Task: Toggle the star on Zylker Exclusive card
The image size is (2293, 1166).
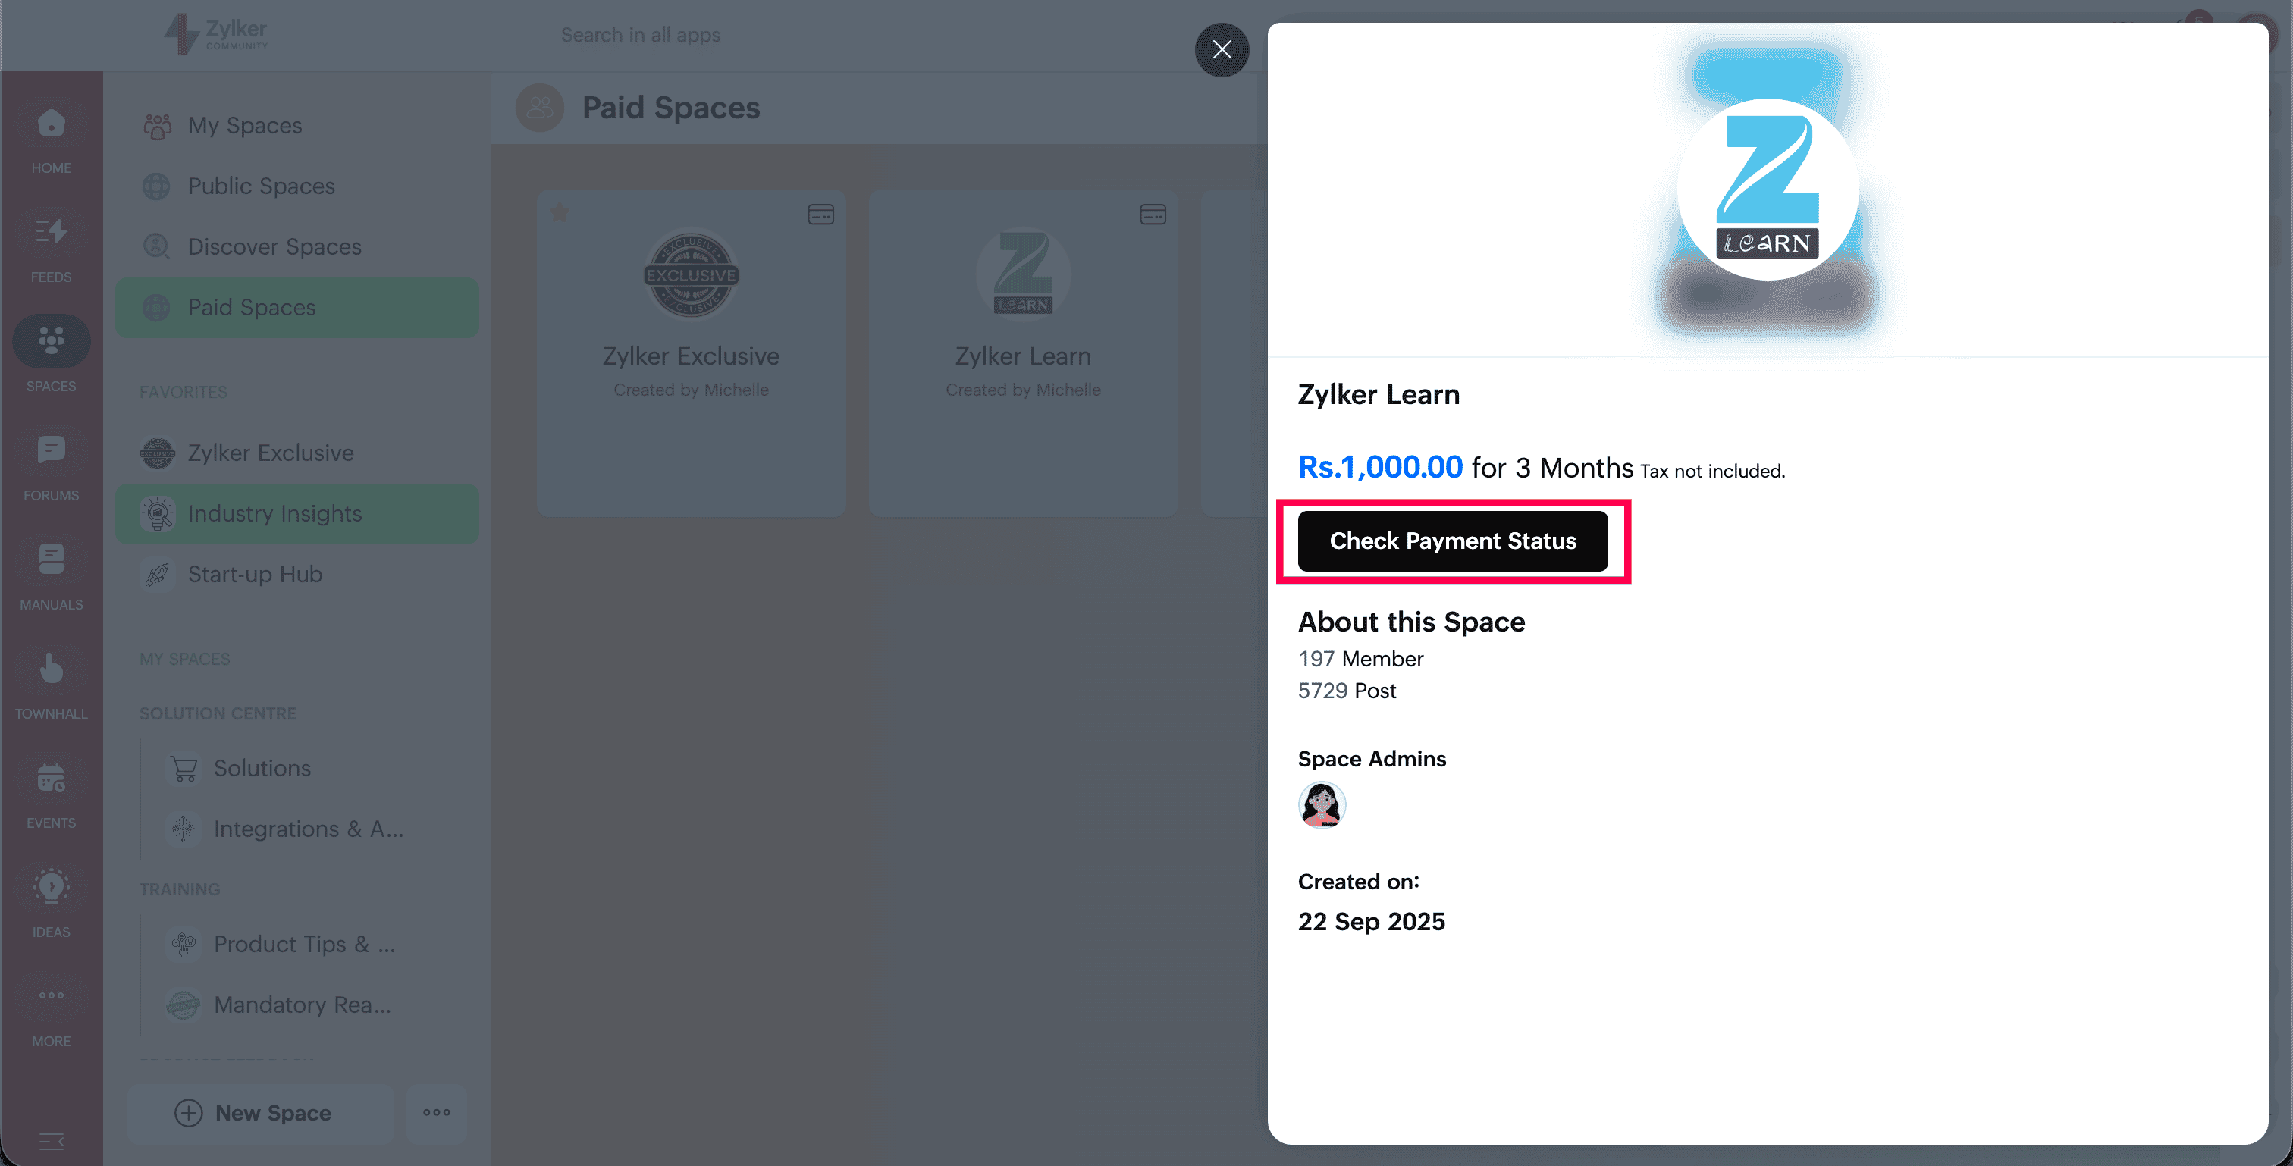Action: point(560,212)
